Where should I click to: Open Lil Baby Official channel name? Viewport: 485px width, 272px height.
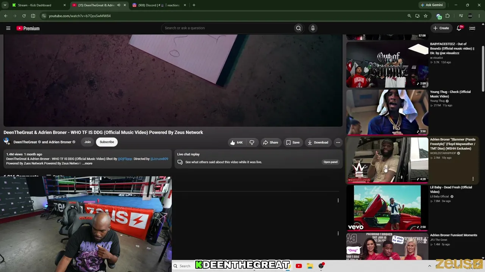point(439,196)
